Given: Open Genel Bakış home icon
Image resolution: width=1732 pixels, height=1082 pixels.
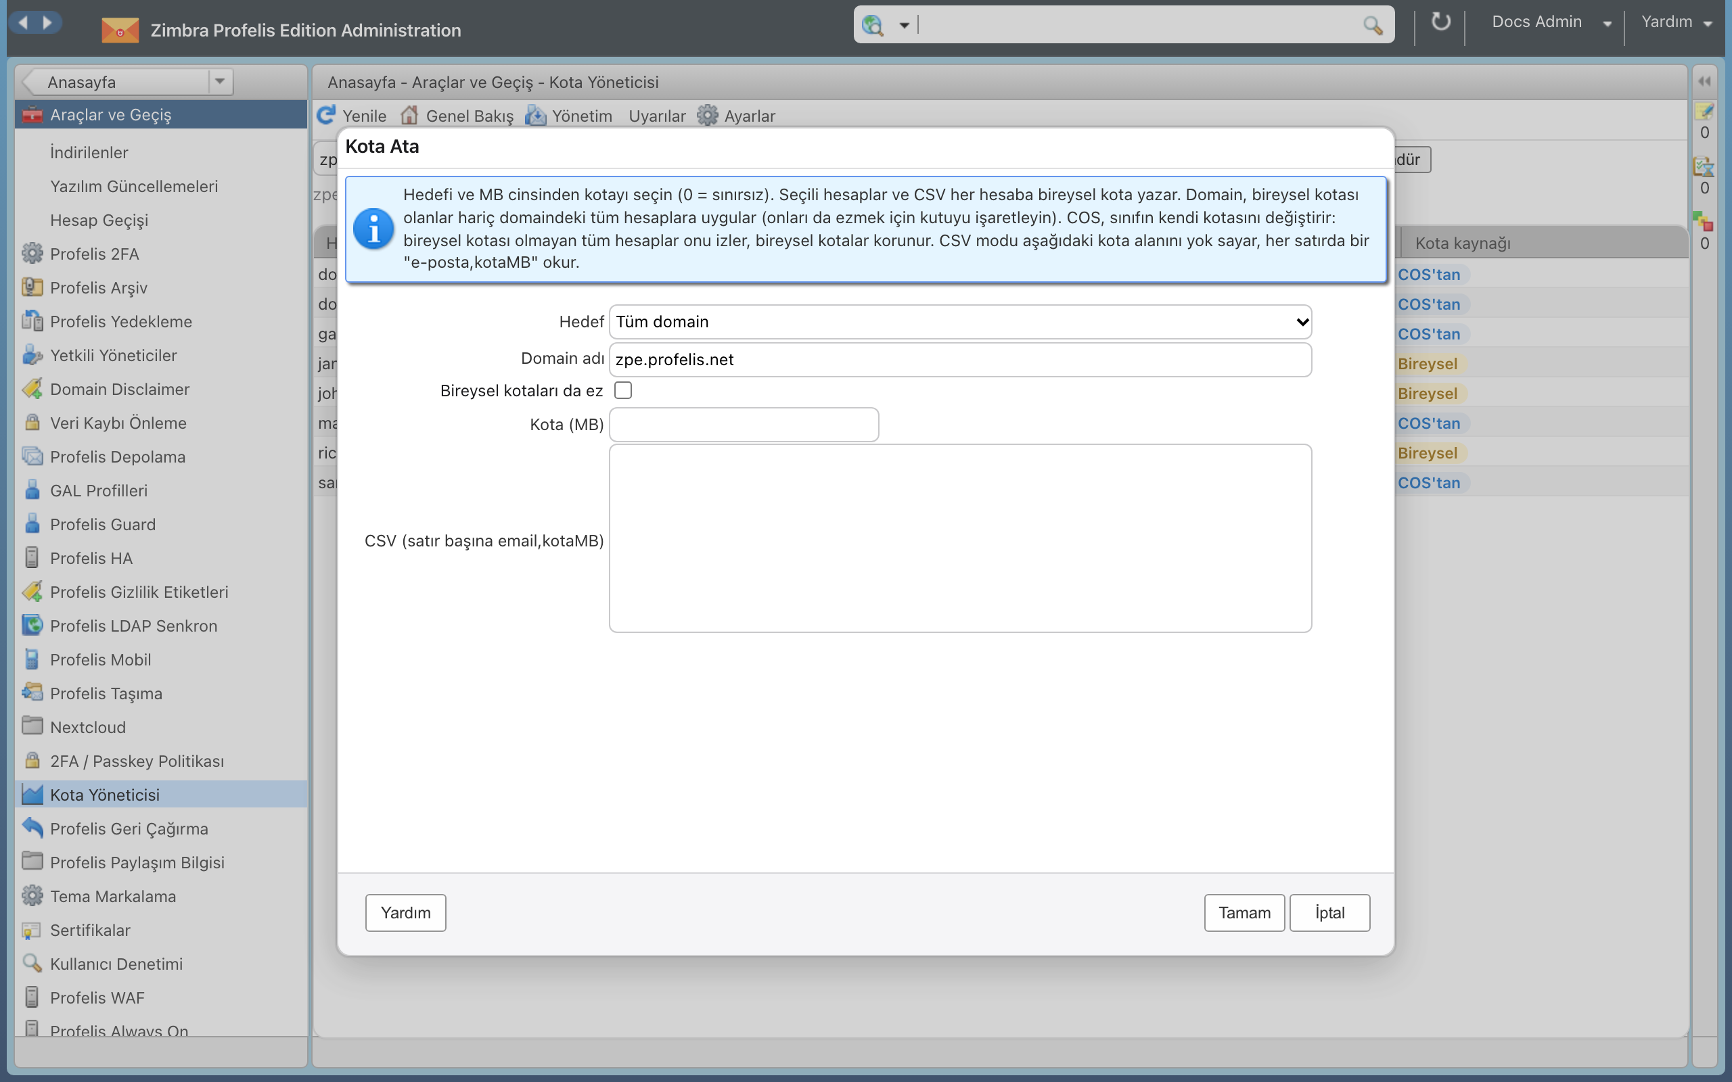Looking at the screenshot, I should pyautogui.click(x=409, y=115).
